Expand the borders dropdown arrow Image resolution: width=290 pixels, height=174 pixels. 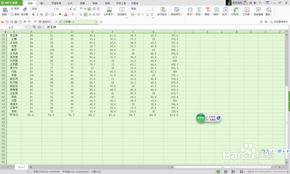[50, 14]
